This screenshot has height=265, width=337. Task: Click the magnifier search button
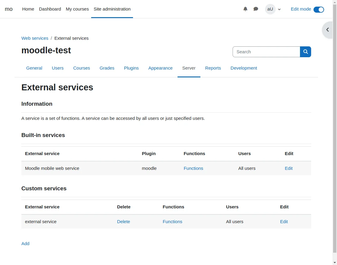305,52
